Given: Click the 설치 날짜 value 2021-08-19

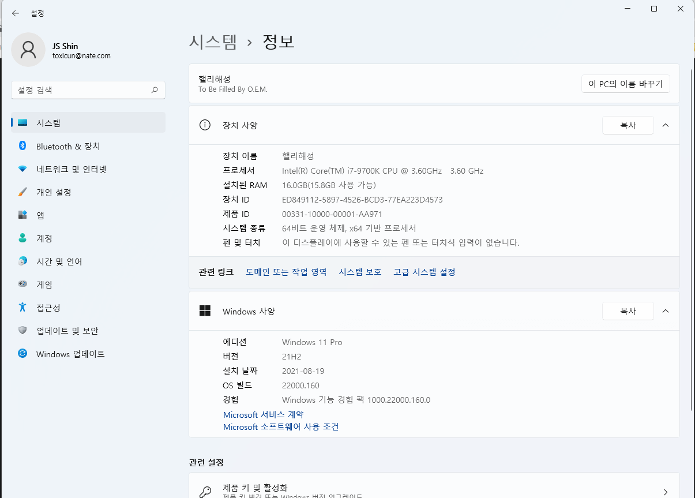Looking at the screenshot, I should [303, 371].
